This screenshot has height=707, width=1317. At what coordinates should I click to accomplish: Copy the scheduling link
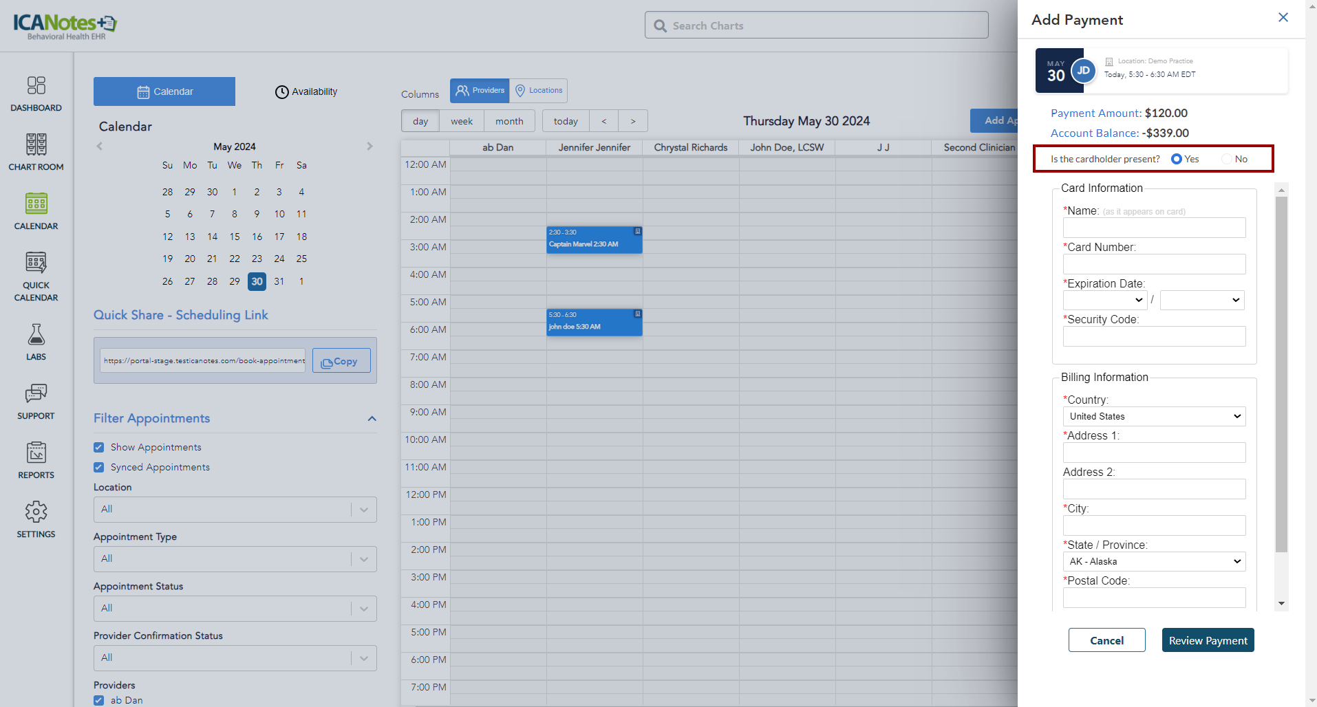tap(341, 361)
